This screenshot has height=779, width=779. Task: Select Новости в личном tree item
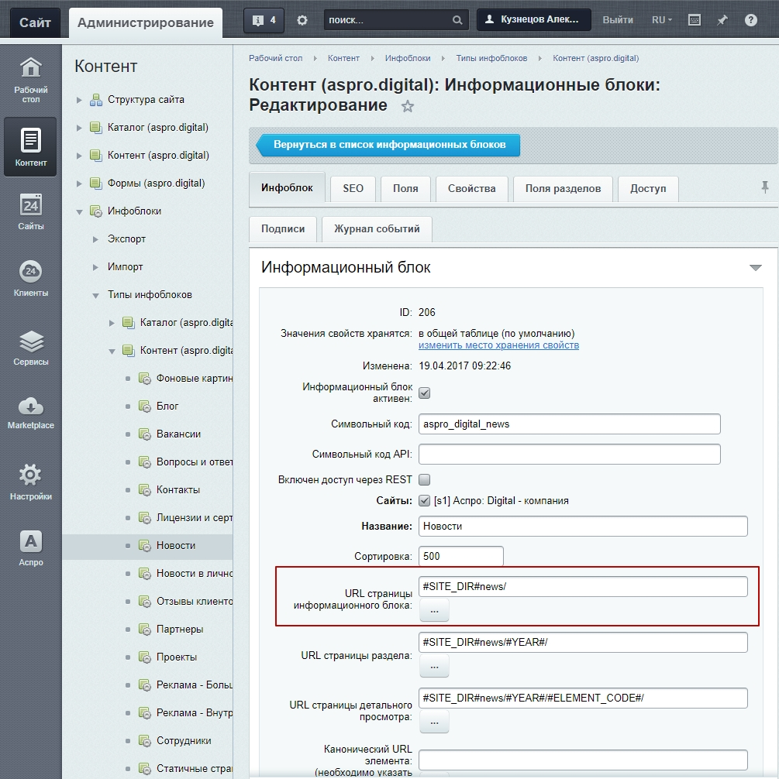point(195,573)
